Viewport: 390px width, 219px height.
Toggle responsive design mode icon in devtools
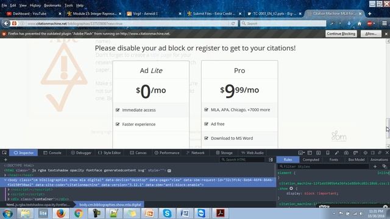click(328, 153)
